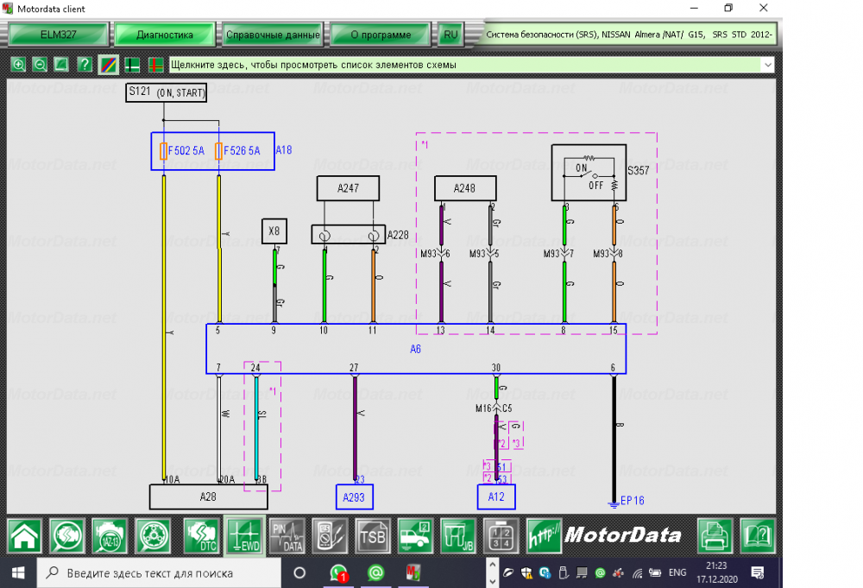Open the TSB bulletins icon

(372, 535)
